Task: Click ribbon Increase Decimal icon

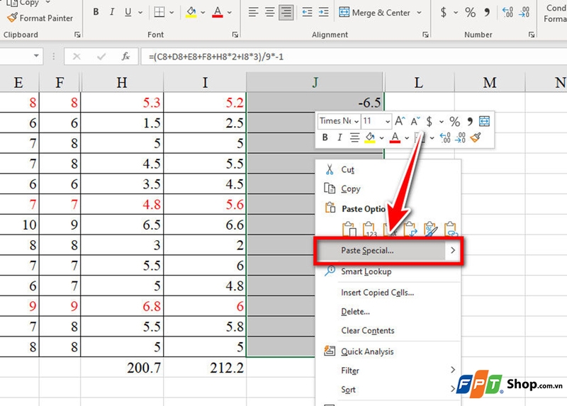Action: (507, 12)
